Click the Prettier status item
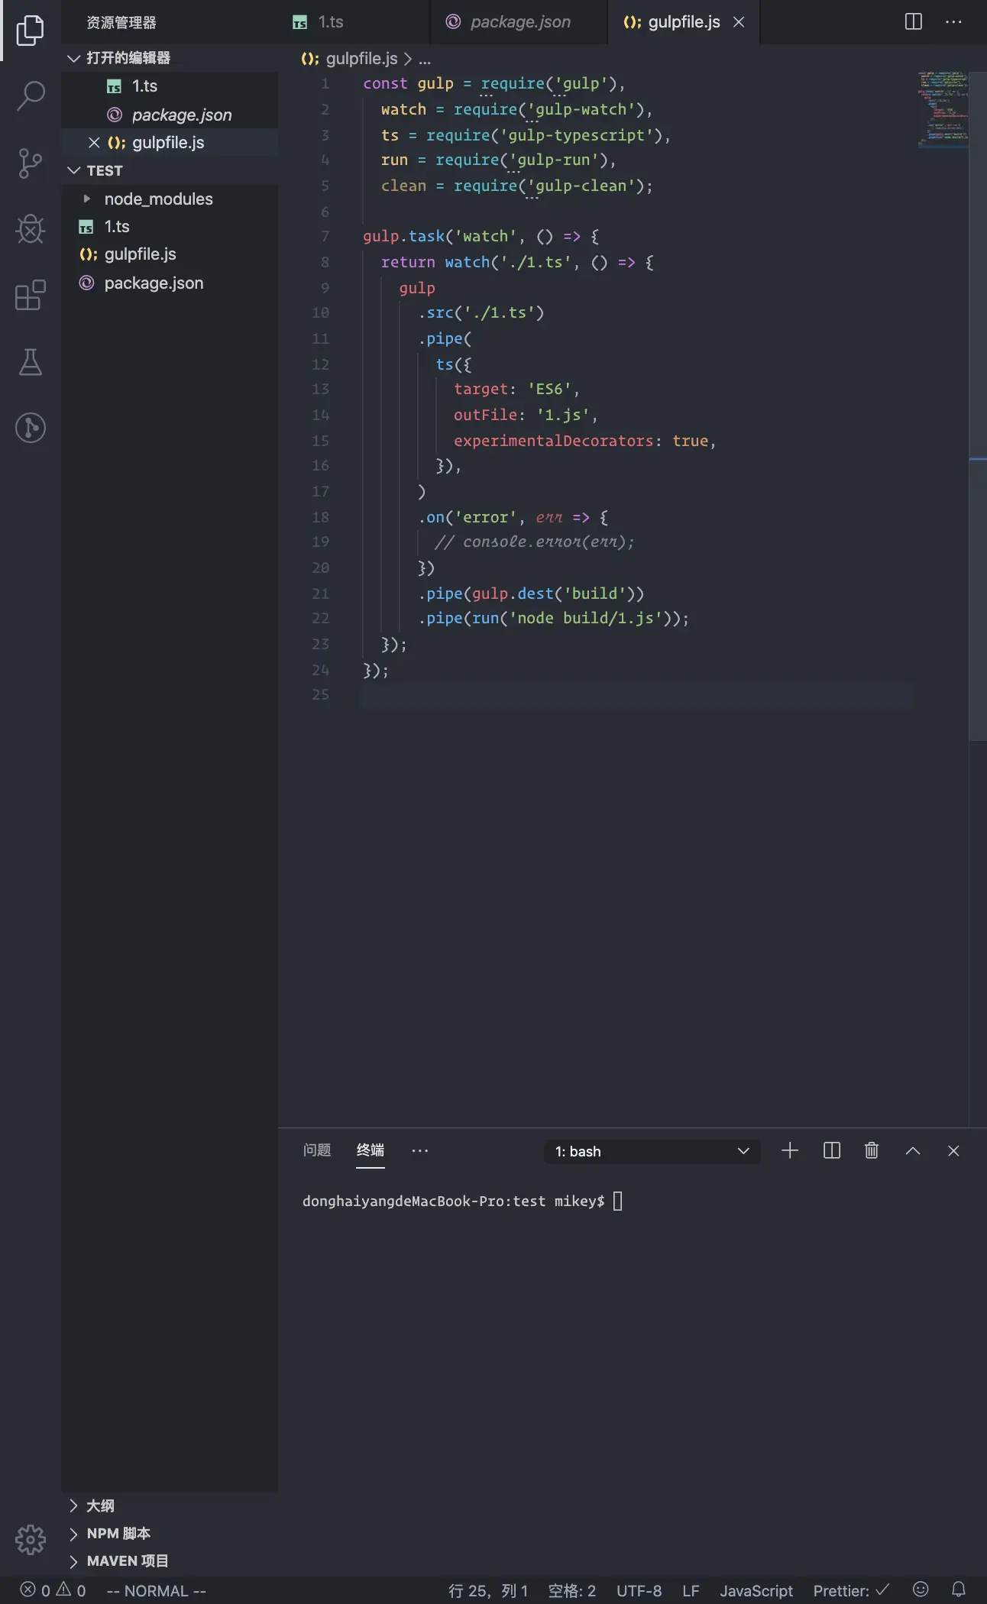The height and width of the screenshot is (1604, 987). coord(851,1590)
